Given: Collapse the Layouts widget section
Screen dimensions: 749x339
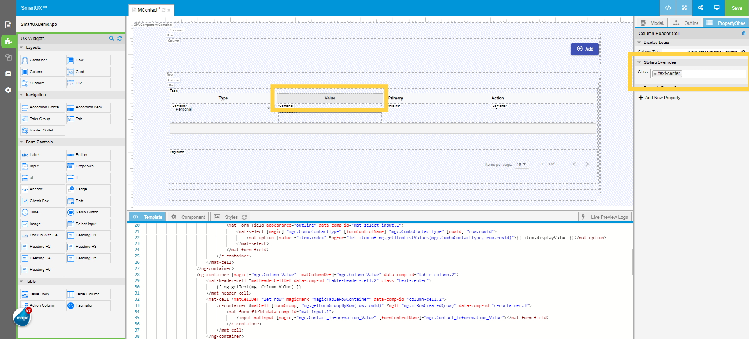Looking at the screenshot, I should (21, 48).
